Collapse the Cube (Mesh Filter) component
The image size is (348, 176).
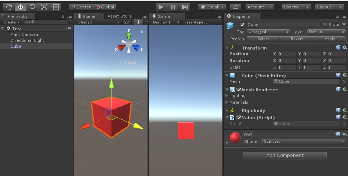pyautogui.click(x=227, y=76)
